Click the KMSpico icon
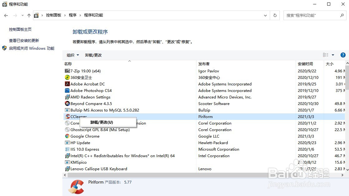 point(67,162)
